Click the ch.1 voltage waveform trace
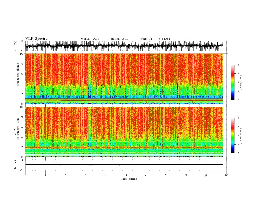Image resolution: width=255 pixels, height=197 pixels. [x=124, y=46]
